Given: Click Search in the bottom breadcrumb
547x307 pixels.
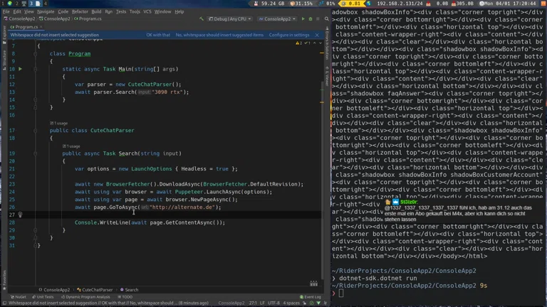Looking at the screenshot, I should [x=130, y=290].
